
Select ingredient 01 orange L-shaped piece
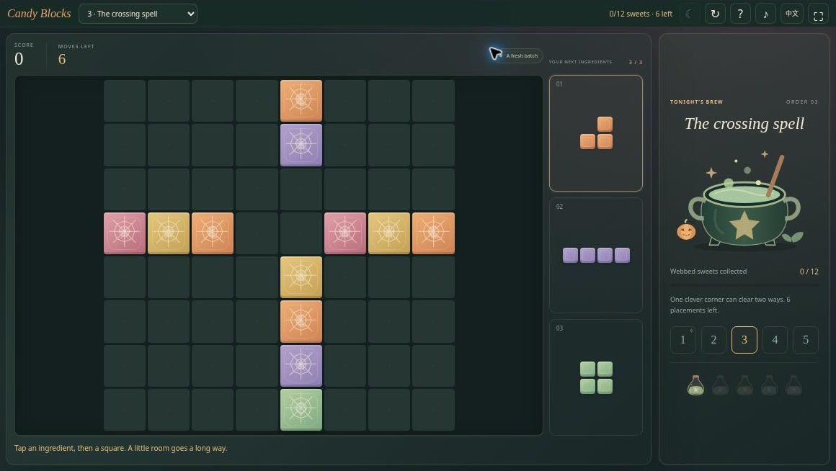point(596,133)
